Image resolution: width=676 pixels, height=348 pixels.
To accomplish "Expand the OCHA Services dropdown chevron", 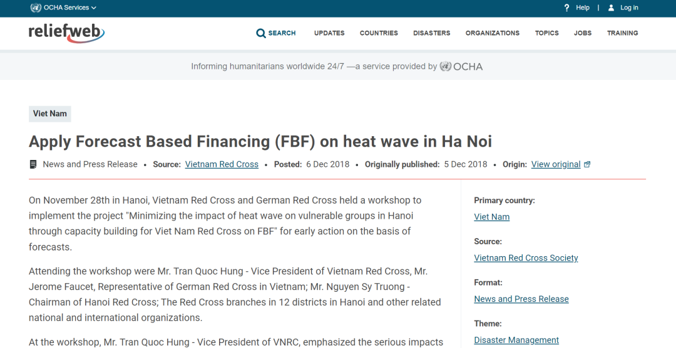I will [94, 7].
